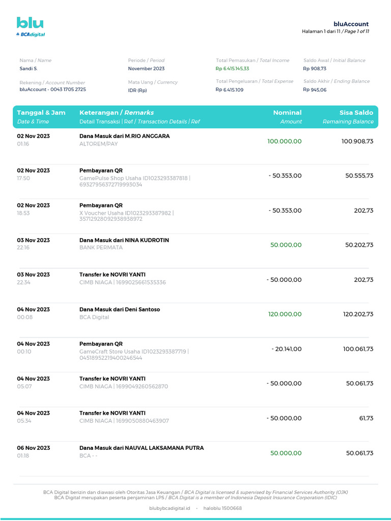Select the haloblu 1500668 contact number
The height and width of the screenshot is (521, 391).
coord(222,508)
